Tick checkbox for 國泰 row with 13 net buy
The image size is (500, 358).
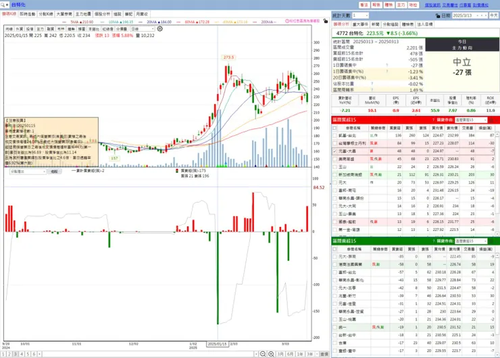[x=334, y=222]
